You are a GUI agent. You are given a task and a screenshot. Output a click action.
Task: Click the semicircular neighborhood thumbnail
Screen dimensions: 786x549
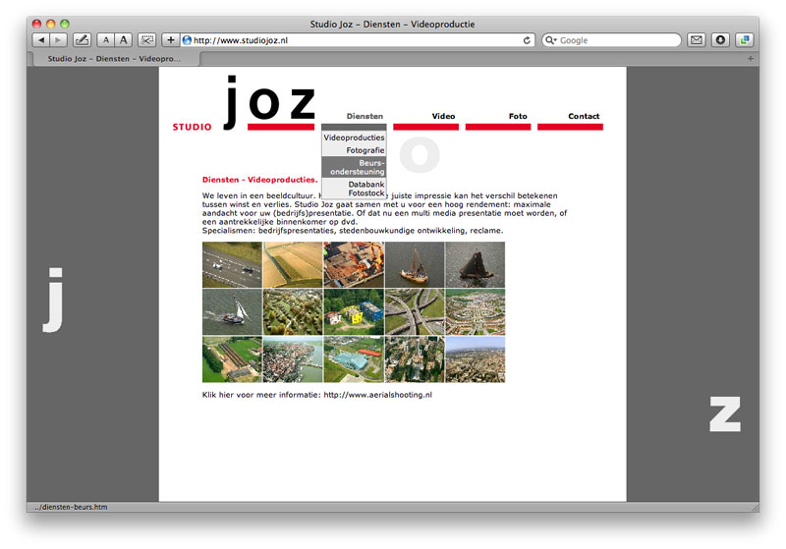click(476, 312)
